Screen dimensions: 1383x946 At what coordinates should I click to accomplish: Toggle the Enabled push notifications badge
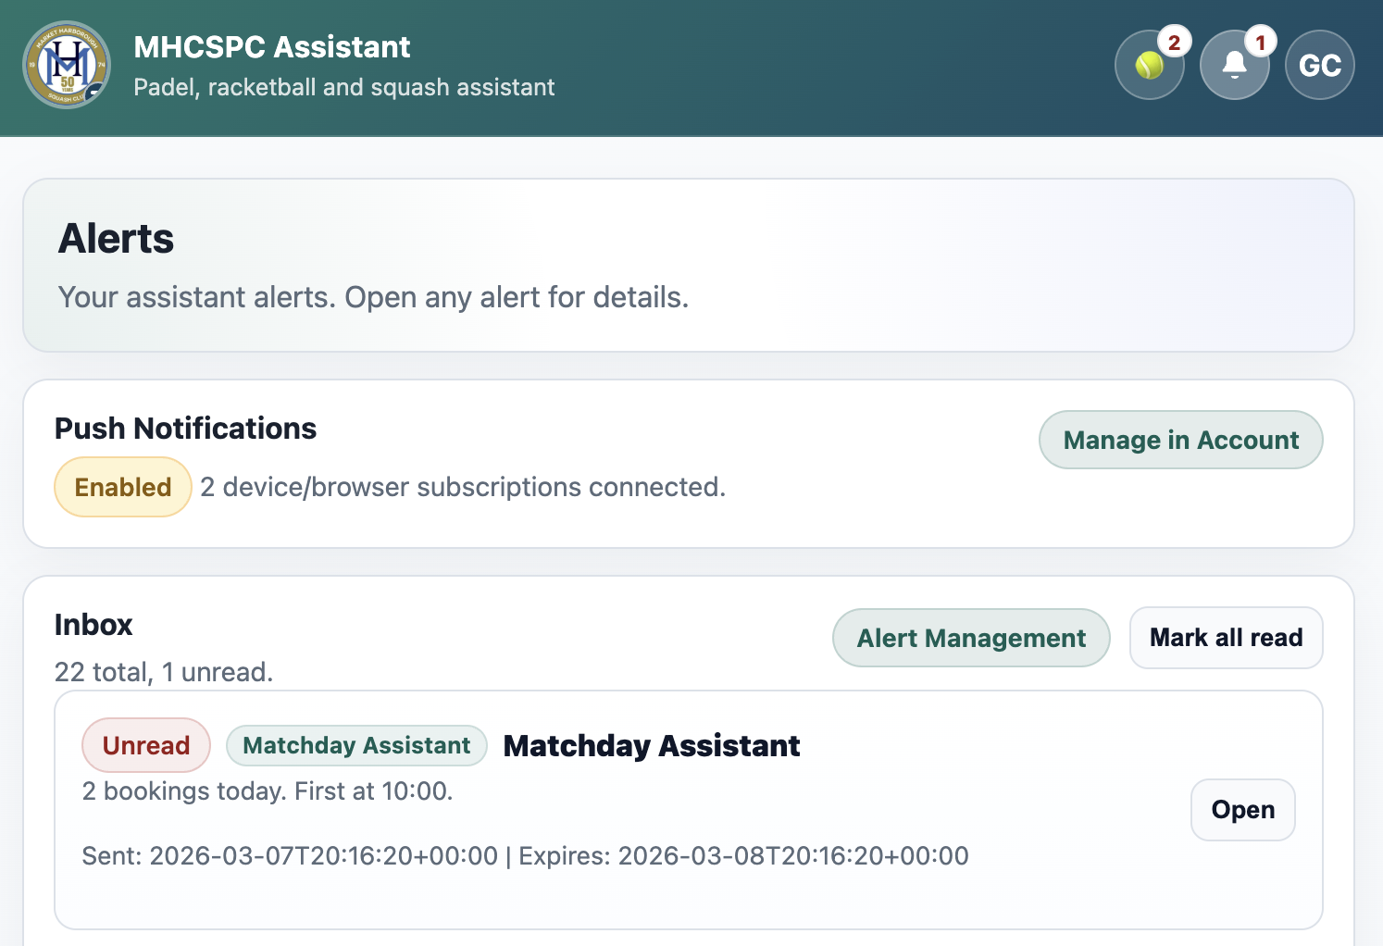tap(122, 486)
